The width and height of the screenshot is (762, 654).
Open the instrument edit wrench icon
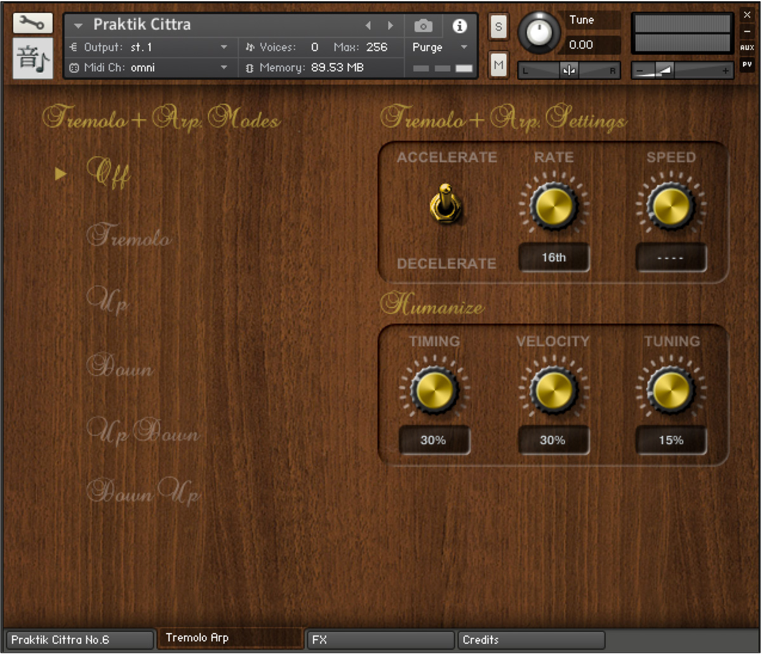click(x=32, y=23)
